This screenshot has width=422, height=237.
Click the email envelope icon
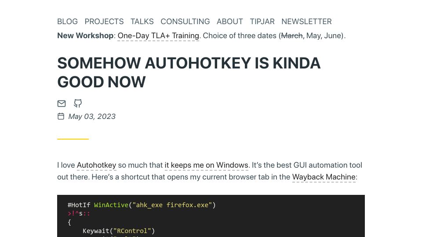click(x=62, y=104)
